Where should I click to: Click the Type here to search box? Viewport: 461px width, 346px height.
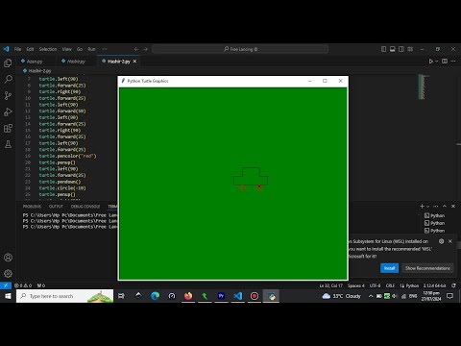[x=64, y=296]
